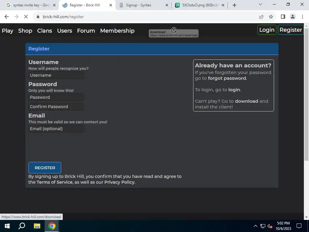
Task: Follow the login link in sidebar box
Action: click(234, 90)
